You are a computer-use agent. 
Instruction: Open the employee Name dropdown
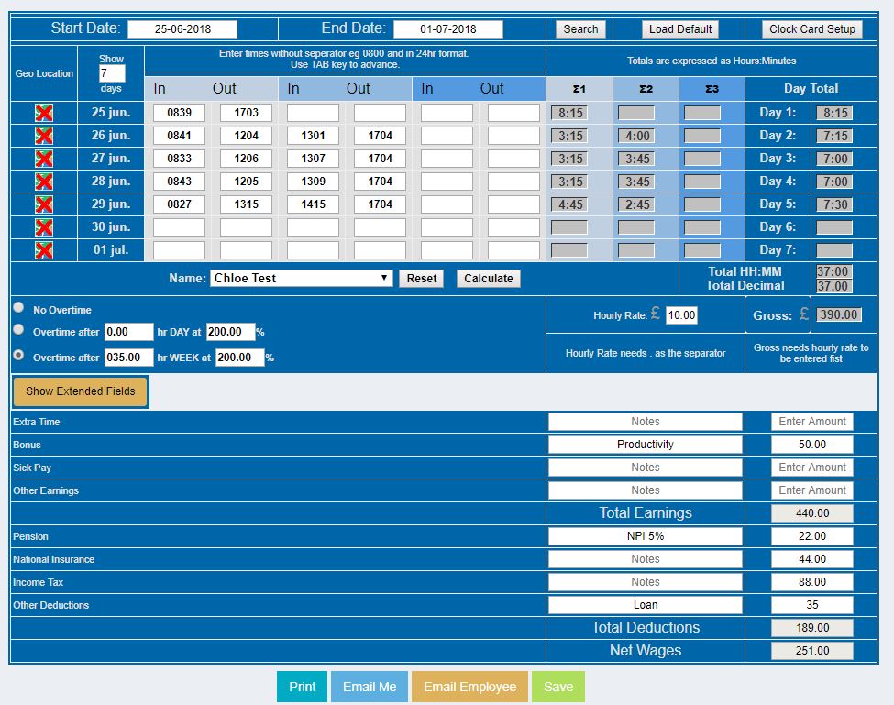click(x=302, y=279)
